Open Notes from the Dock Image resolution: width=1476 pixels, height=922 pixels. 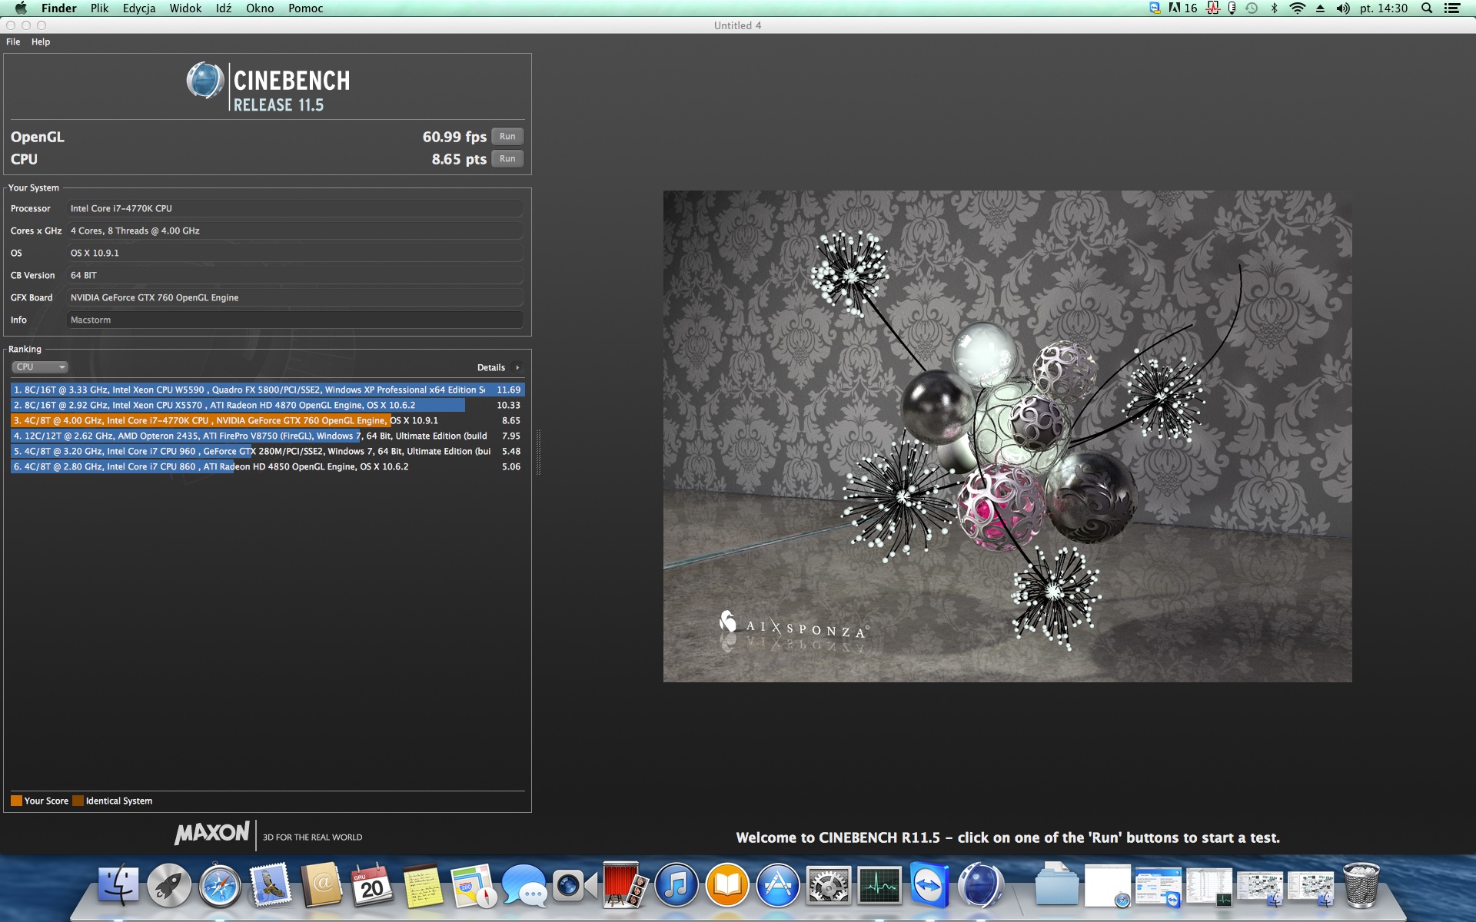[423, 885]
